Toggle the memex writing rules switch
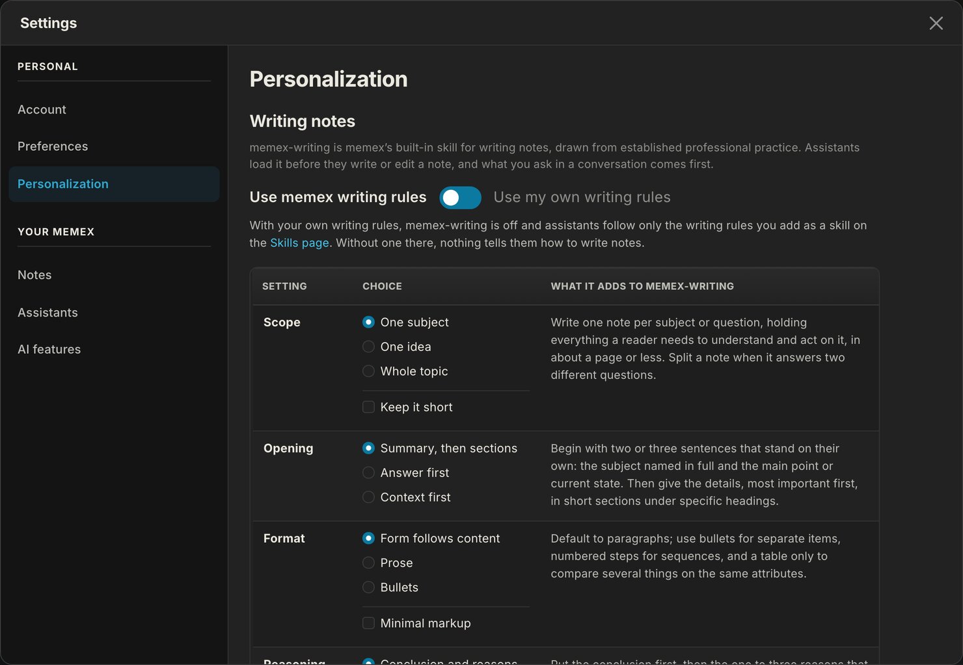Image resolution: width=963 pixels, height=665 pixels. (460, 198)
